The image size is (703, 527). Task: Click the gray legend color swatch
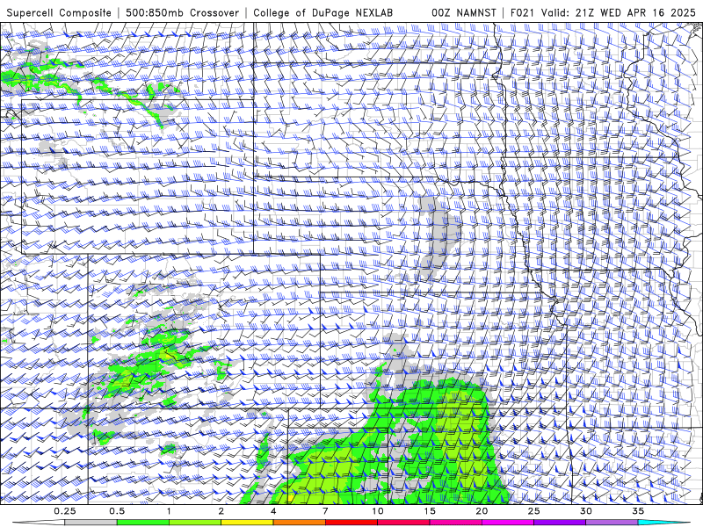(91, 523)
